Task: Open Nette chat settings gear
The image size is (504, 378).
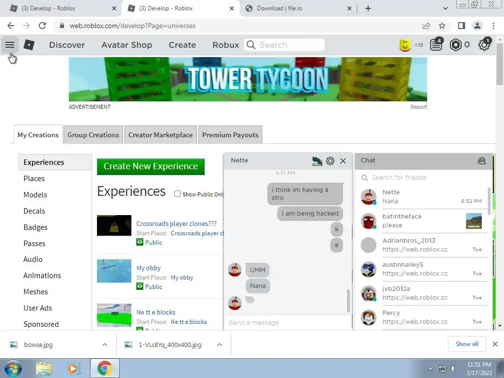Action: [330, 161]
